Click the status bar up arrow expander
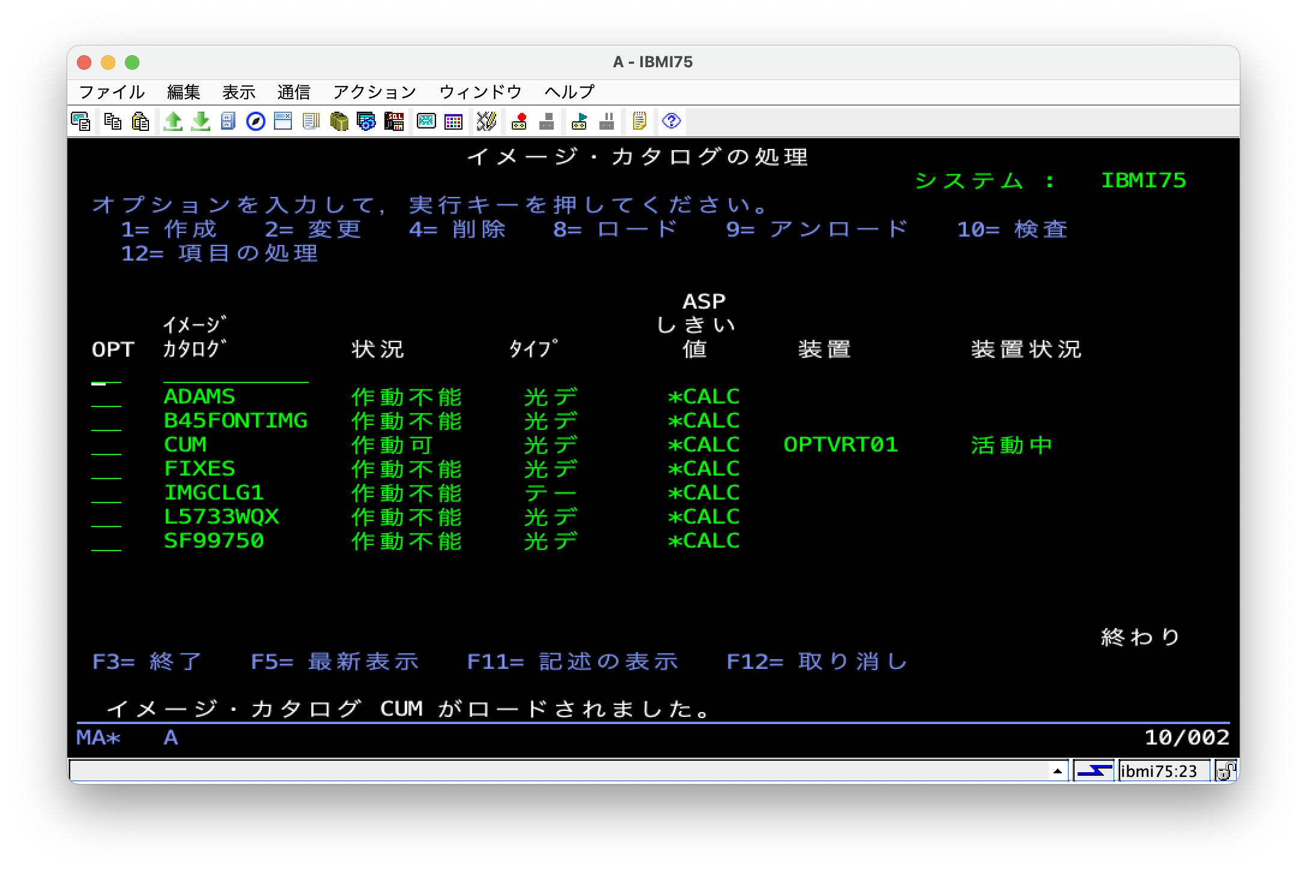 1058,771
